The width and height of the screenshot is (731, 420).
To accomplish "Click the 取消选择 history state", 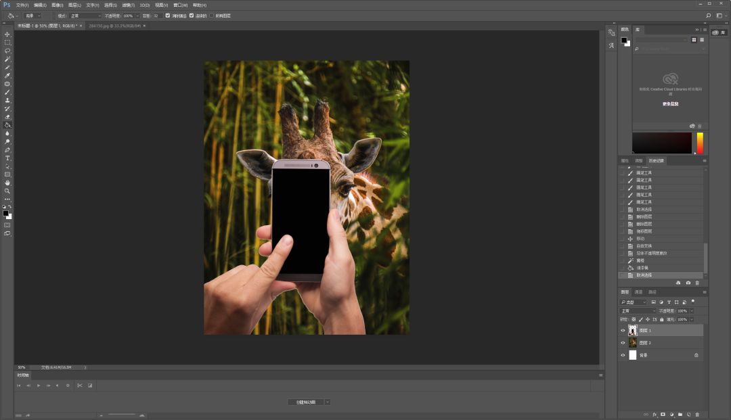I will coord(643,275).
